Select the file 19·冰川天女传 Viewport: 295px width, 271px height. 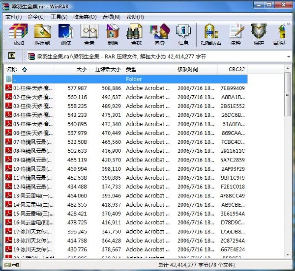32,249
